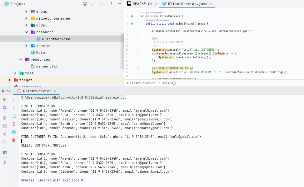Click the Exit icon in run toolbar
This screenshot has width=304, height=187.
(5, 142)
